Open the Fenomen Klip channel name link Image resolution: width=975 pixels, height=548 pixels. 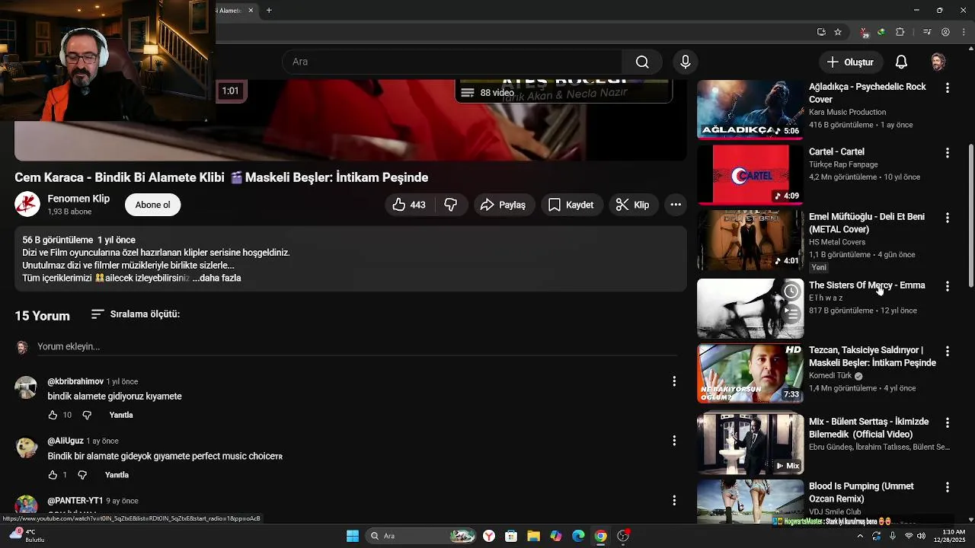tap(78, 199)
